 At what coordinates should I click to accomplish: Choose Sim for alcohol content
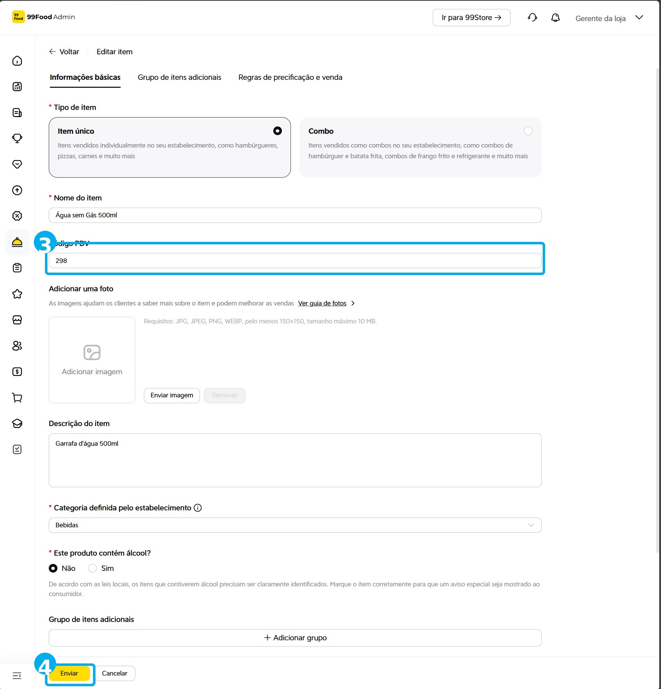point(92,568)
